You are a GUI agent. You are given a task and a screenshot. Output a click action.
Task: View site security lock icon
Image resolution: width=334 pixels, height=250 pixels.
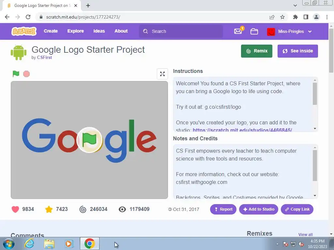tap(41, 17)
